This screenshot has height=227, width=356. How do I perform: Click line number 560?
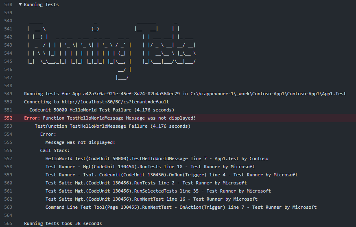point(8,183)
